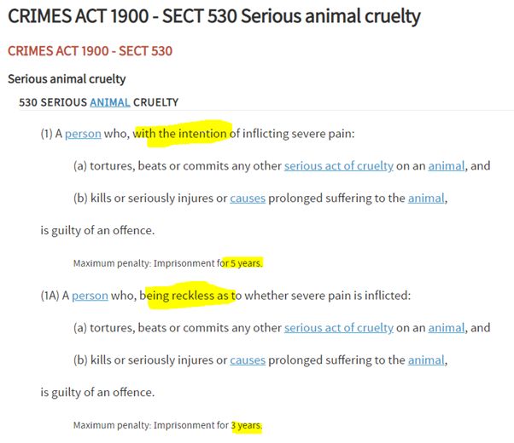Click the red 'CRIMES ACT 1900 - SECT 530' heading
This screenshot has width=514, height=443.
(91, 51)
